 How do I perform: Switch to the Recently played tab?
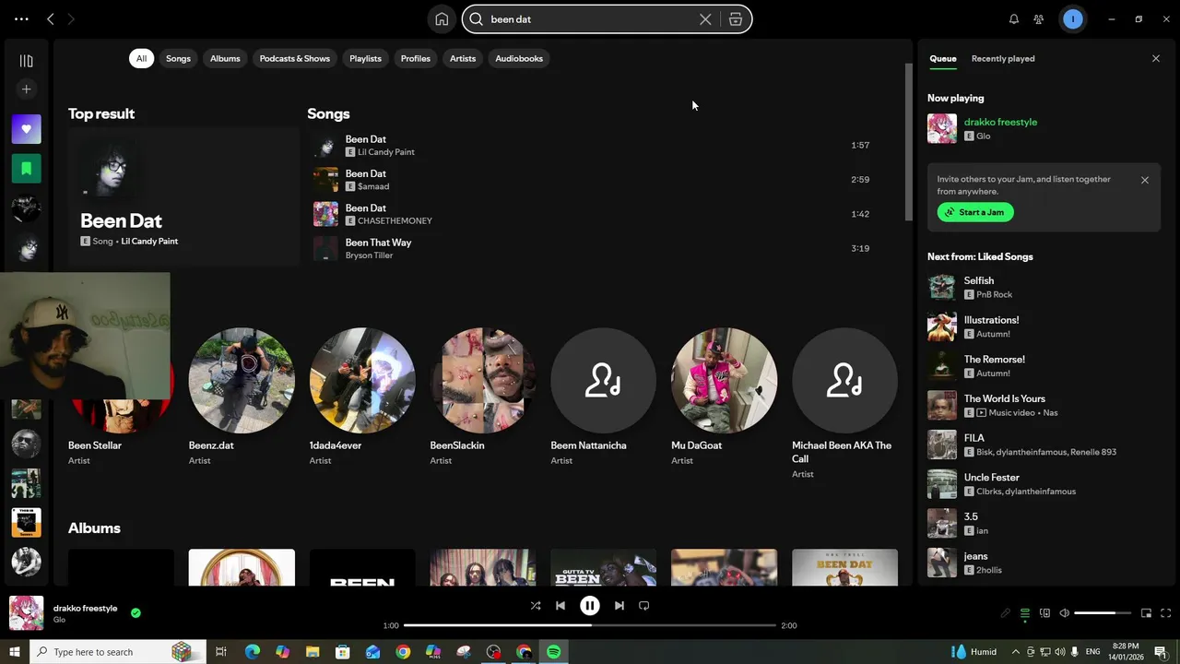click(1003, 58)
